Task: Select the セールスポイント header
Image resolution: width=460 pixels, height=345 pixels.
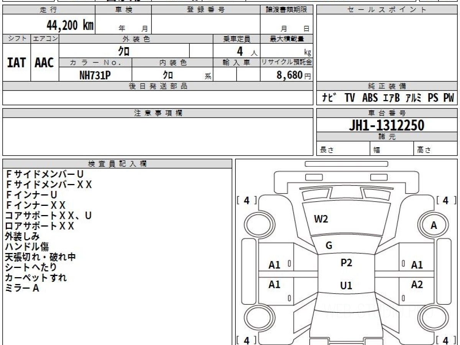Action: coord(387,10)
